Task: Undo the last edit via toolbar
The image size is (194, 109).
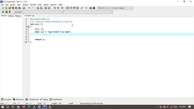Action: (29, 8)
